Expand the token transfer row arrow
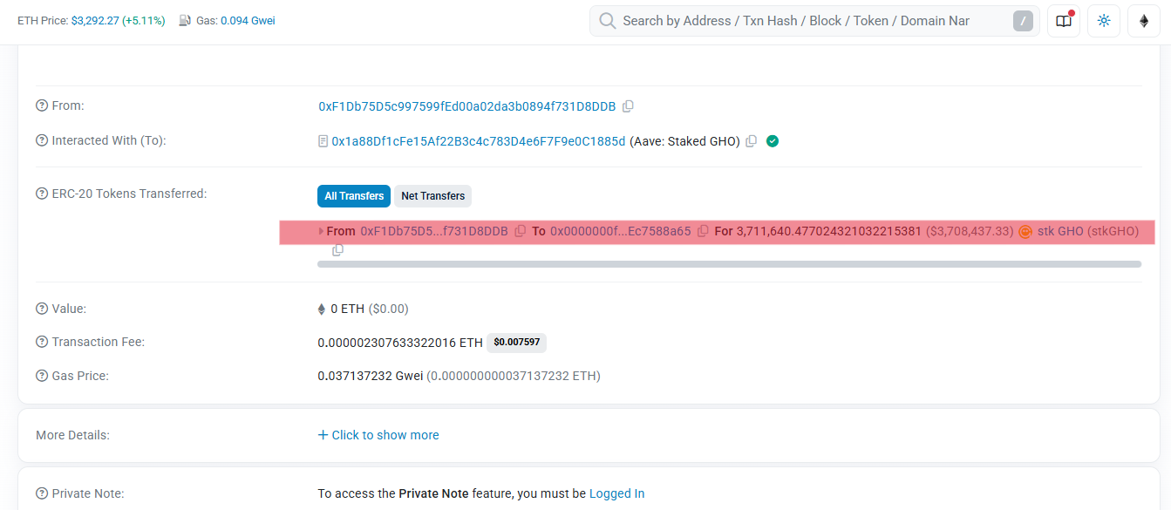The height and width of the screenshot is (510, 1171). [x=321, y=232]
